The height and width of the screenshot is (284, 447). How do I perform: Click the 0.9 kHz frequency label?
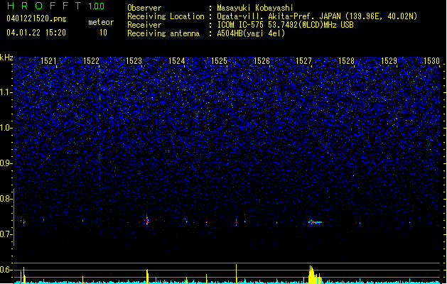point(6,163)
